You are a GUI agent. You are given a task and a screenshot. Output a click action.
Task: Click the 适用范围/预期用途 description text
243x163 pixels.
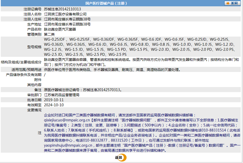(x=112, y=70)
